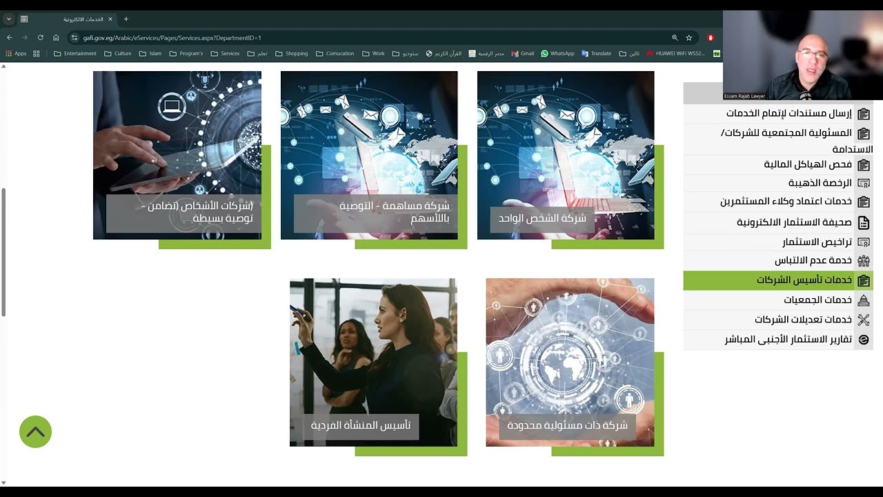Click the red recording extension icon

tap(711, 37)
